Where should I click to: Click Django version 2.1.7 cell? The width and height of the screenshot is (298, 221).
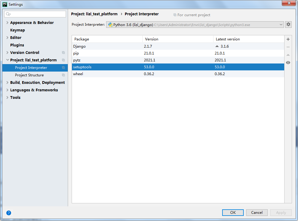(148, 46)
